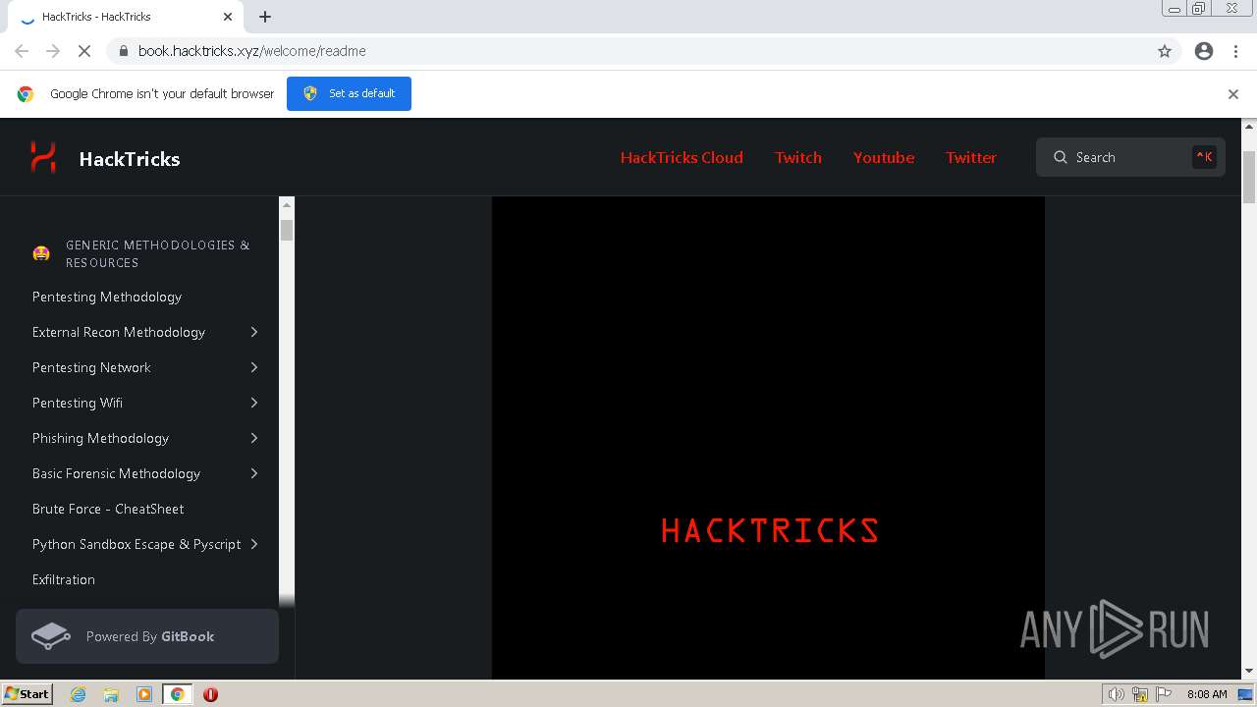Open Exfiltration page

click(64, 579)
